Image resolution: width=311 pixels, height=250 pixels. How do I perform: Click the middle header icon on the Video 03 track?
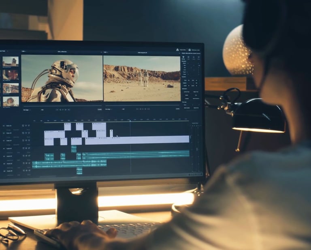coord(26,126)
